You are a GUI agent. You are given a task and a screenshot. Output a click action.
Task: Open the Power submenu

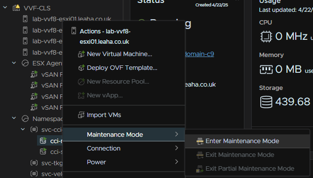coord(124,162)
